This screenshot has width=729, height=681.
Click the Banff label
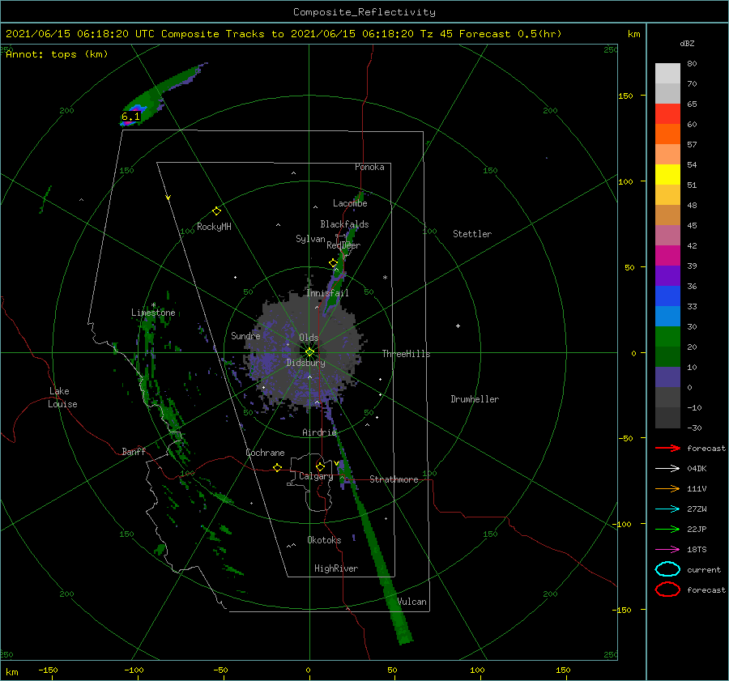(x=134, y=451)
